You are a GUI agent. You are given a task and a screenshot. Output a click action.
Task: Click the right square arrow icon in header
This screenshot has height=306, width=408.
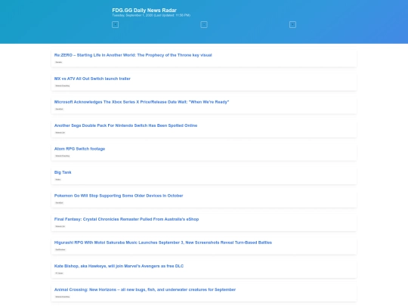[x=292, y=24]
